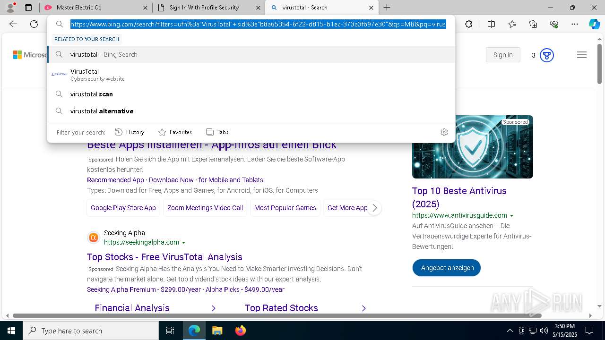605x340 pixels.
Task: Open the Recommended App link
Action: (115, 180)
